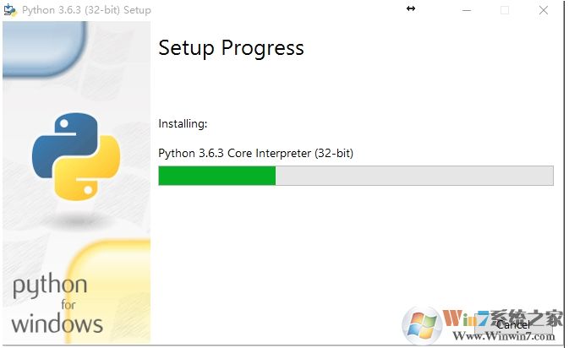The image size is (569, 348).
Task: Click the Python installer icon in title bar
Action: click(x=10, y=10)
